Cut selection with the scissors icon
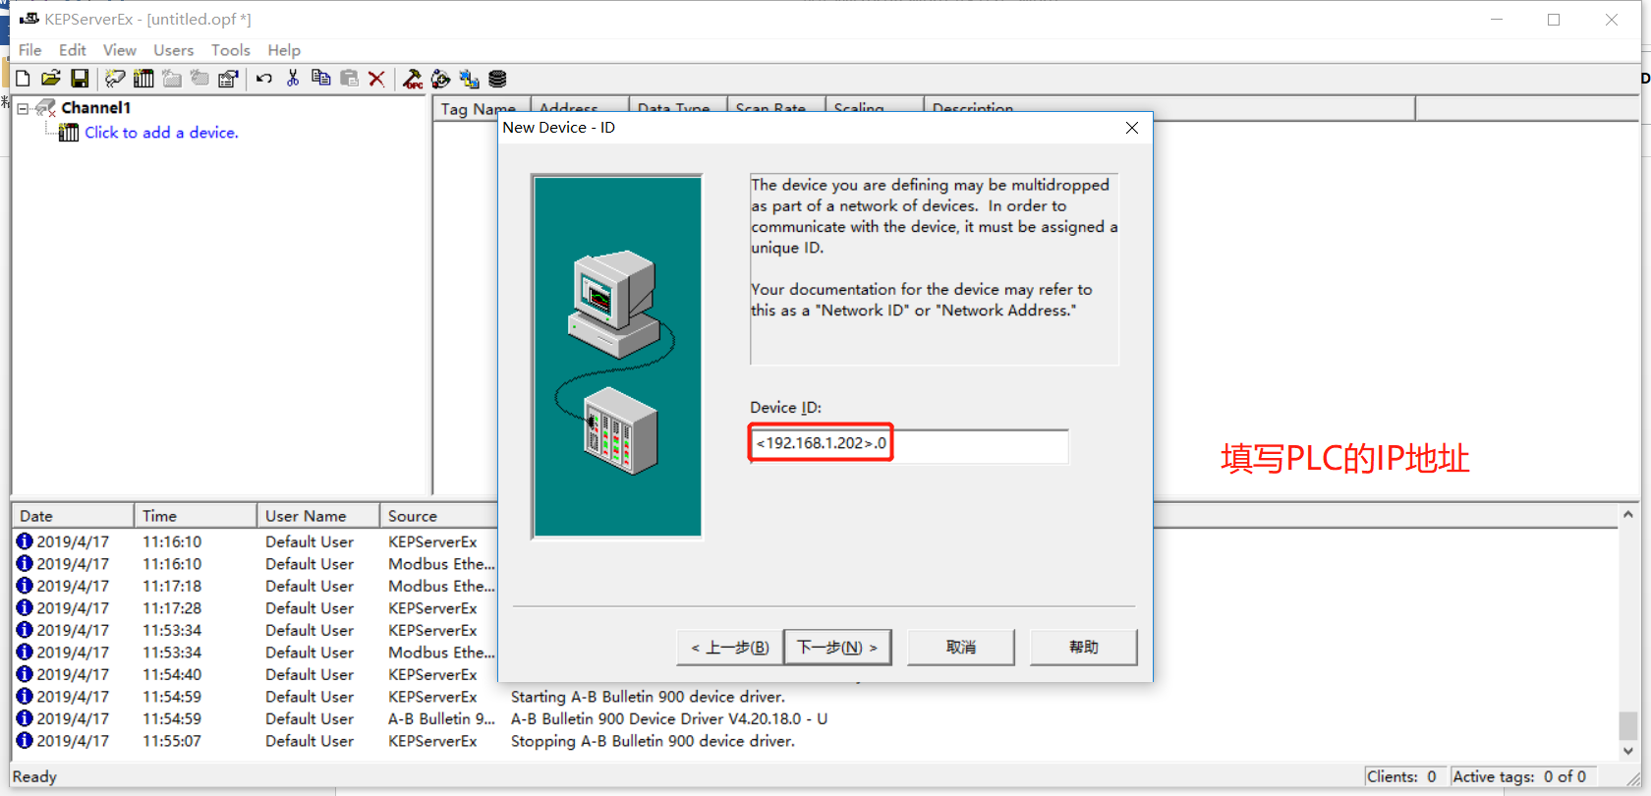1651x796 pixels. coord(292,79)
